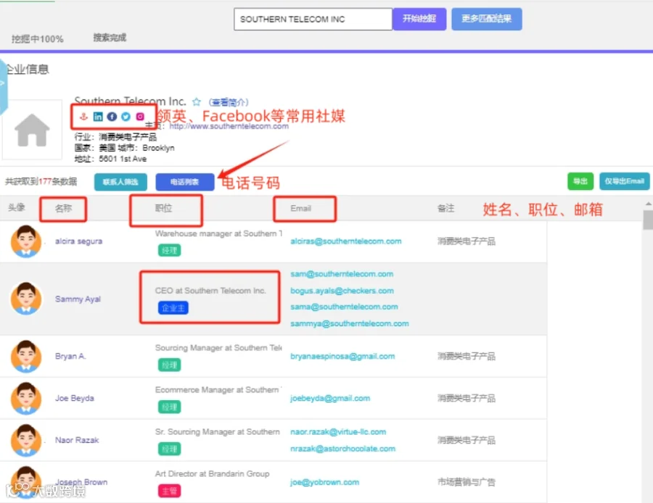653x503 pixels.
Task: Open the company Twitter icon
Action: coord(126,117)
